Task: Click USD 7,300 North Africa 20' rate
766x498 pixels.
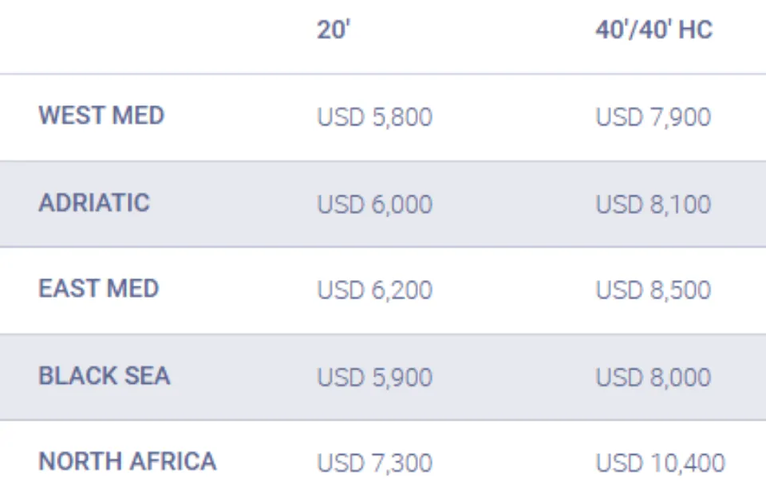Action: point(375,463)
